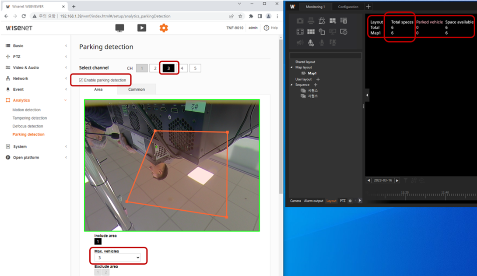Image resolution: width=477 pixels, height=276 pixels.
Task: Click the print icon in viewer toolbar
Action: 311,21
